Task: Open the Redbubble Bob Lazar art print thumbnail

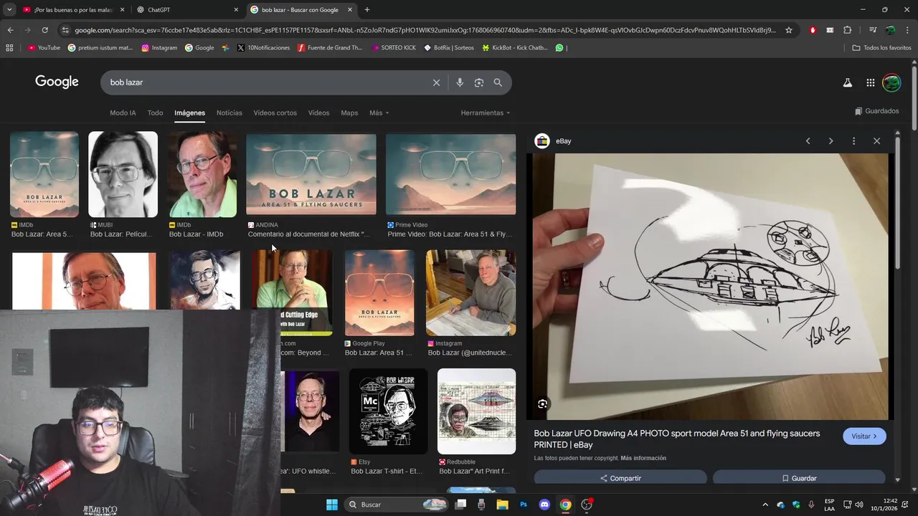Action: coord(476,411)
